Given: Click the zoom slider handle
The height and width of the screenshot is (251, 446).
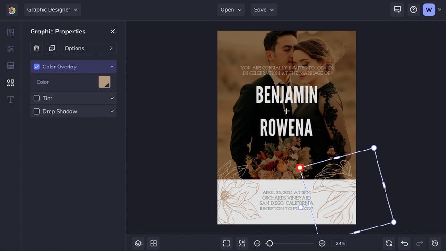Looking at the screenshot, I should 269,243.
